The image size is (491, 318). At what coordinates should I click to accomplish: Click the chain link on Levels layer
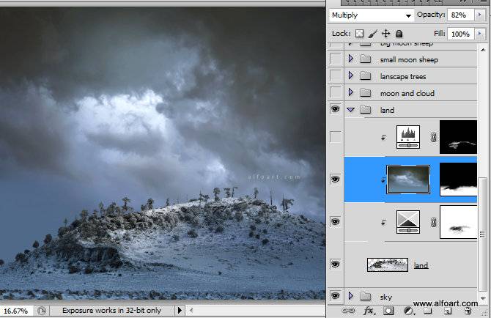click(433, 137)
